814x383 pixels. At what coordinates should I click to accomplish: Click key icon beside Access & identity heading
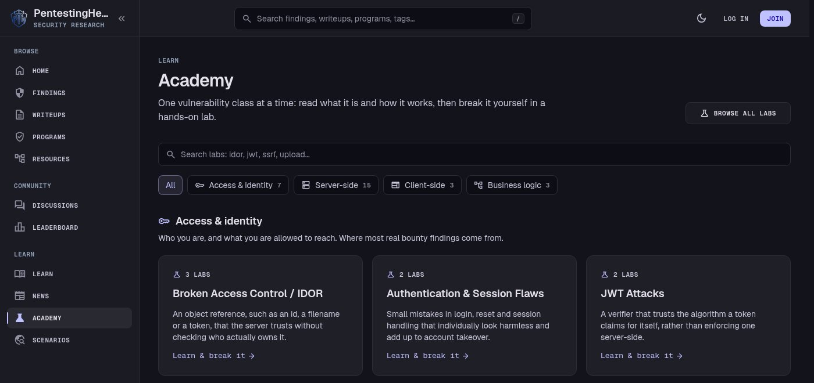(x=164, y=221)
